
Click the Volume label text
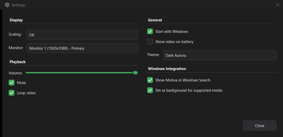[x=16, y=73]
